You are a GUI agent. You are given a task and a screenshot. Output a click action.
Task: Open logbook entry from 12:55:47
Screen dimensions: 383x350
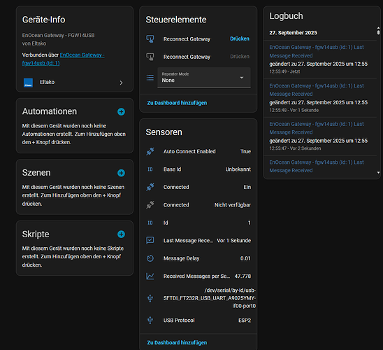click(317, 128)
